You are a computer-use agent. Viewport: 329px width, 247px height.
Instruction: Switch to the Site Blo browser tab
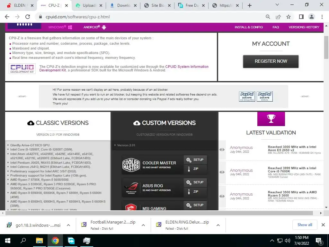tap(157, 5)
